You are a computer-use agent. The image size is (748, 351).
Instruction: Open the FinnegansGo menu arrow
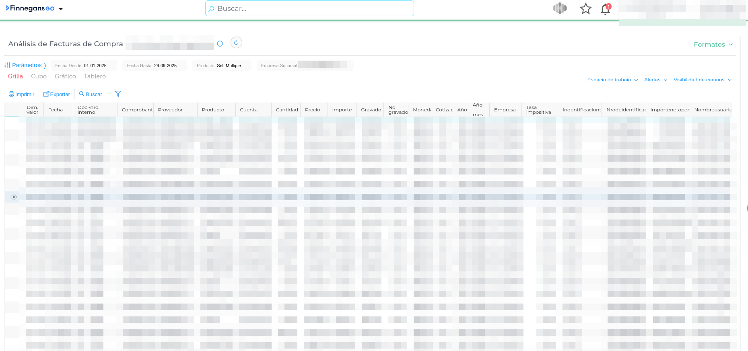click(61, 9)
